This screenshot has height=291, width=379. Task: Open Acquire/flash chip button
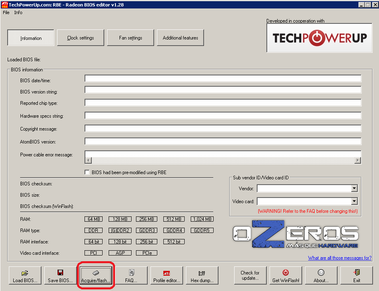point(96,276)
